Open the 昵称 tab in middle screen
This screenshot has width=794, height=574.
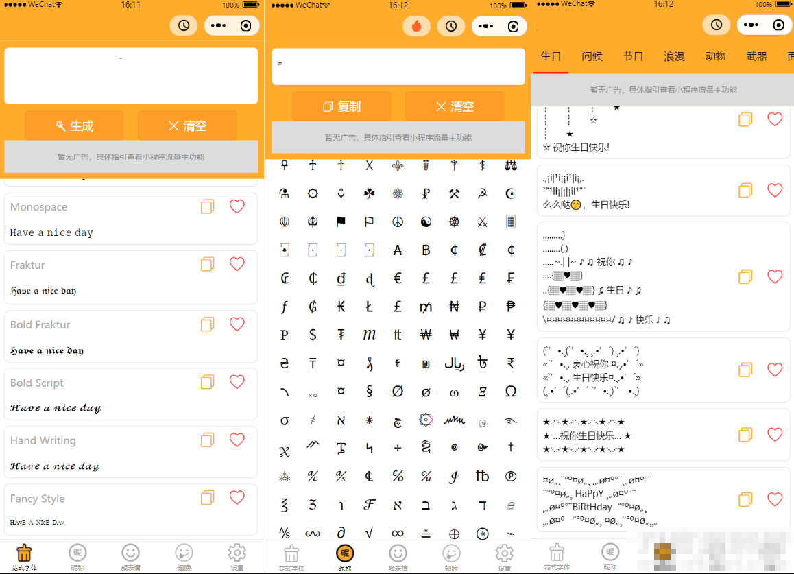pyautogui.click(x=345, y=558)
